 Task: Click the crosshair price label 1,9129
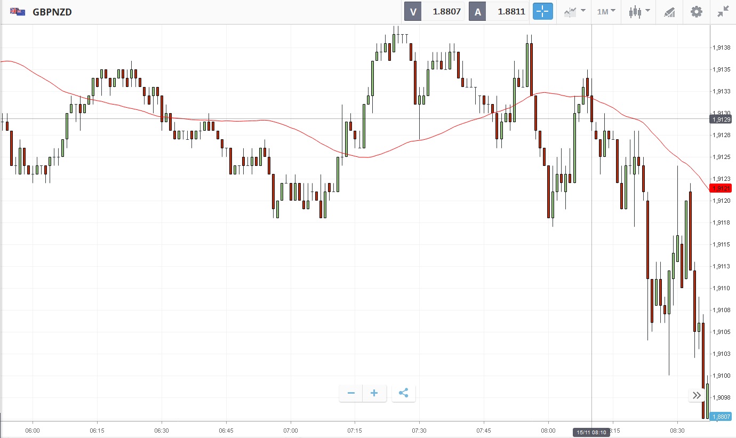[721, 120]
